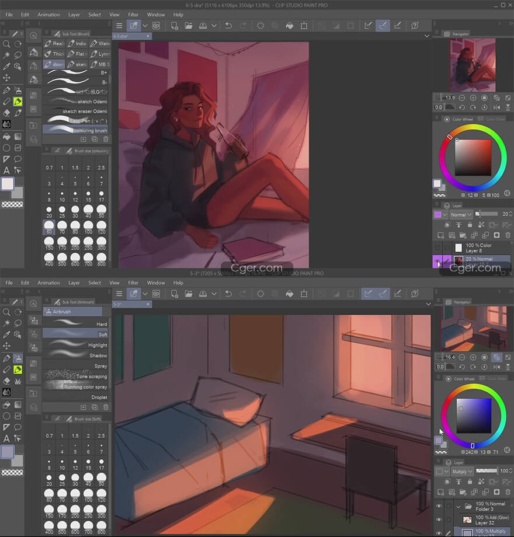
Task: Open the File menu in top window
Action: pos(9,15)
